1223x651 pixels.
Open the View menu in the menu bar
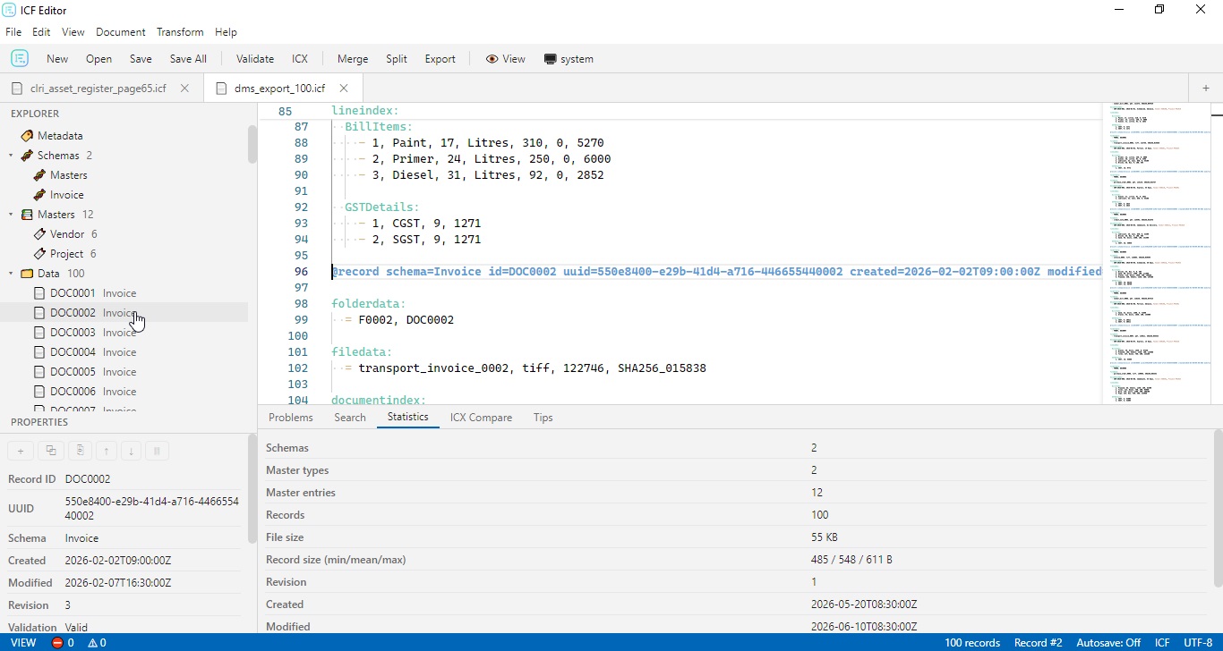click(x=73, y=32)
